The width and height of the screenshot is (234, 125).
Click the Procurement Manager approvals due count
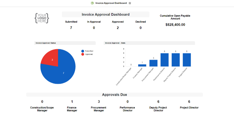[x=99, y=102]
